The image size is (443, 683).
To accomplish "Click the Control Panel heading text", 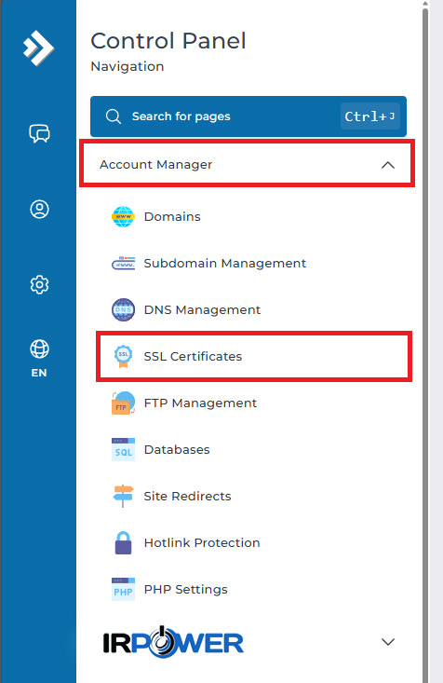I will [x=168, y=41].
